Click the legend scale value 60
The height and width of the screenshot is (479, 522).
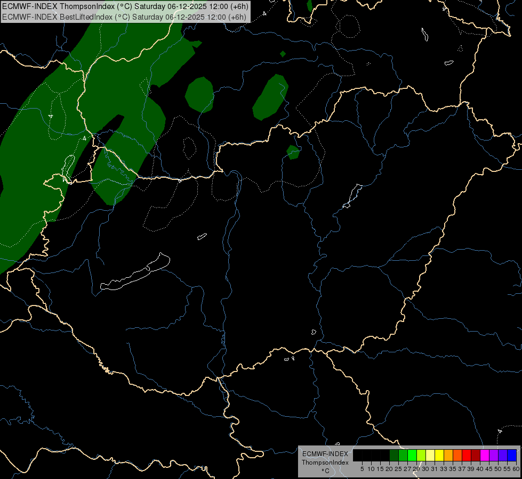pos(516,469)
